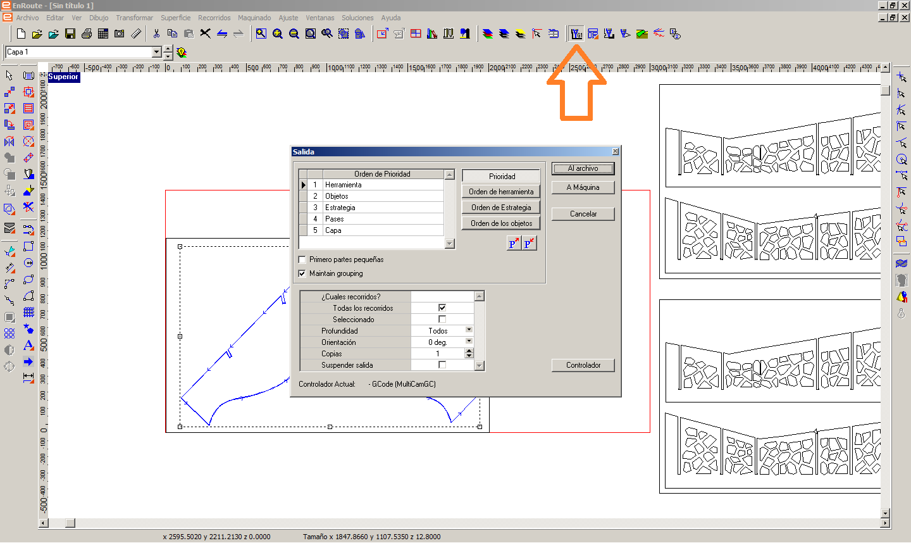The image size is (911, 543).
Task: Open the Ayuda menu
Action: (391, 18)
